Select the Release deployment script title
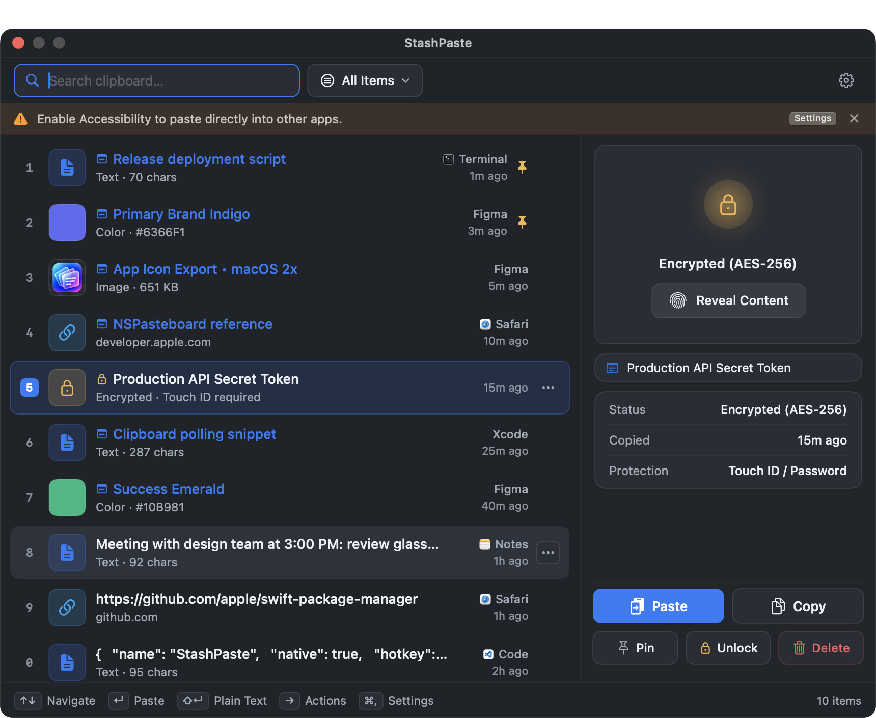Screen dimensions: 876x718 tap(199, 159)
